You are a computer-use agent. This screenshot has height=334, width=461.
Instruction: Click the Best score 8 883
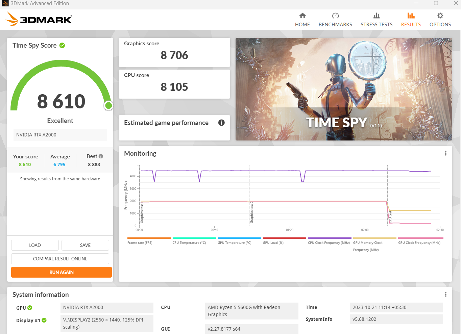click(x=94, y=164)
